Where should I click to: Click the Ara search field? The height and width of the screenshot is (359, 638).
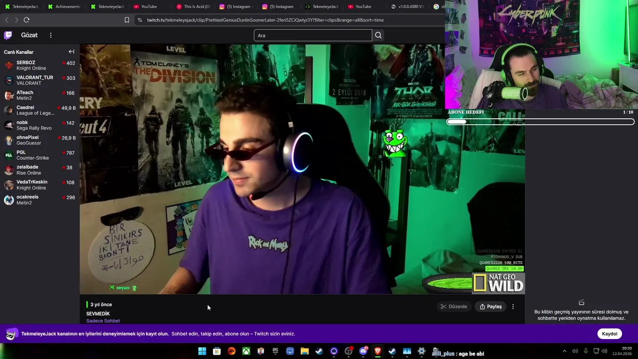(313, 35)
